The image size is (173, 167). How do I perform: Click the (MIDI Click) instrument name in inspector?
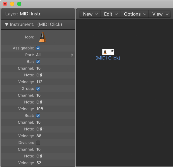pyautogui.click(x=50, y=24)
